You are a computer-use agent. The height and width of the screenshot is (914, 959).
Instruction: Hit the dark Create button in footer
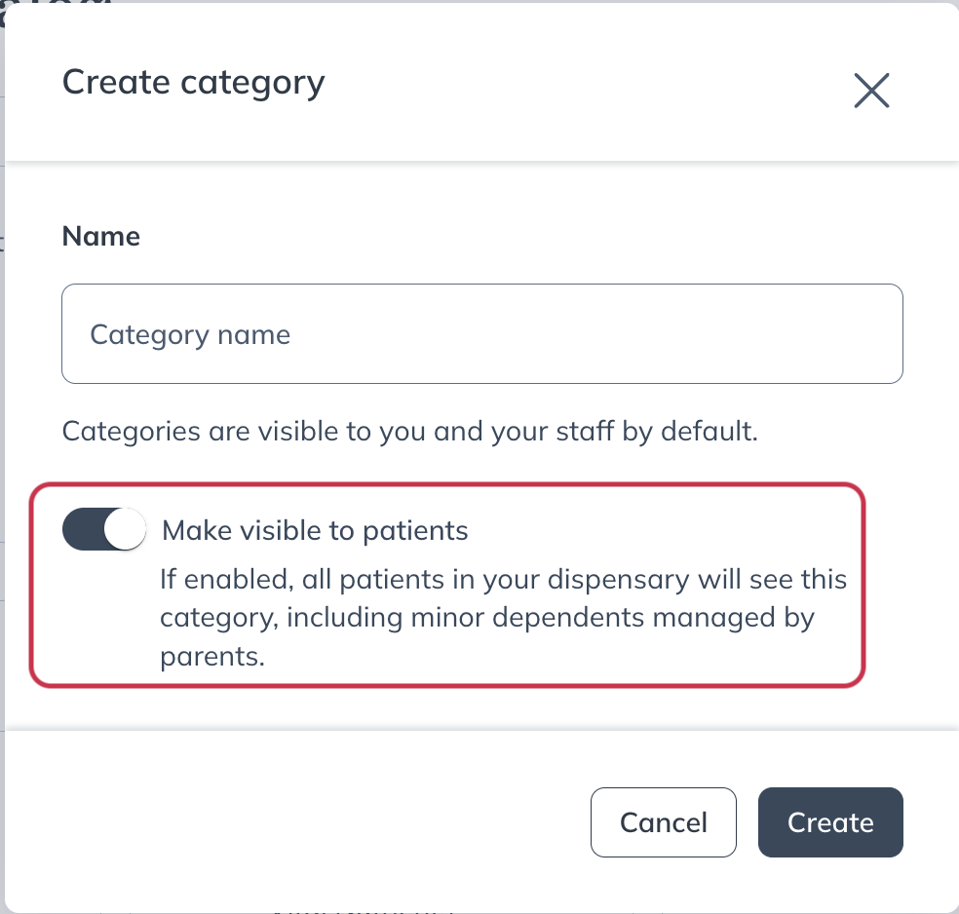tap(830, 822)
